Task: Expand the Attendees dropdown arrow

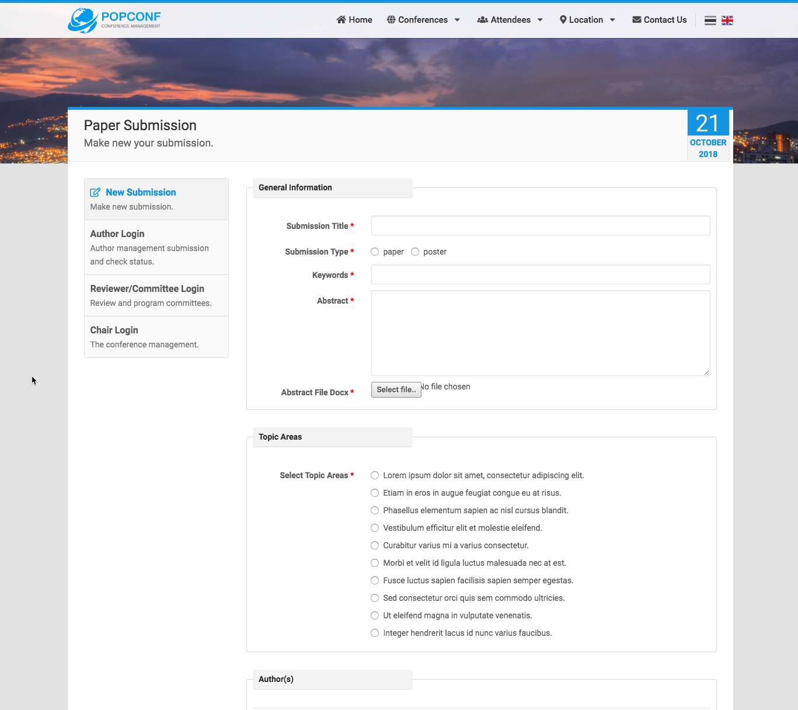Action: click(540, 20)
